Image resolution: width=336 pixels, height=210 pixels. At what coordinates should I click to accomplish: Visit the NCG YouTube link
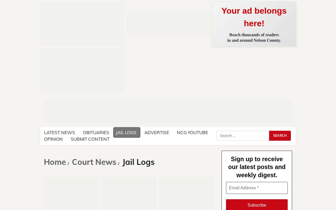click(192, 133)
